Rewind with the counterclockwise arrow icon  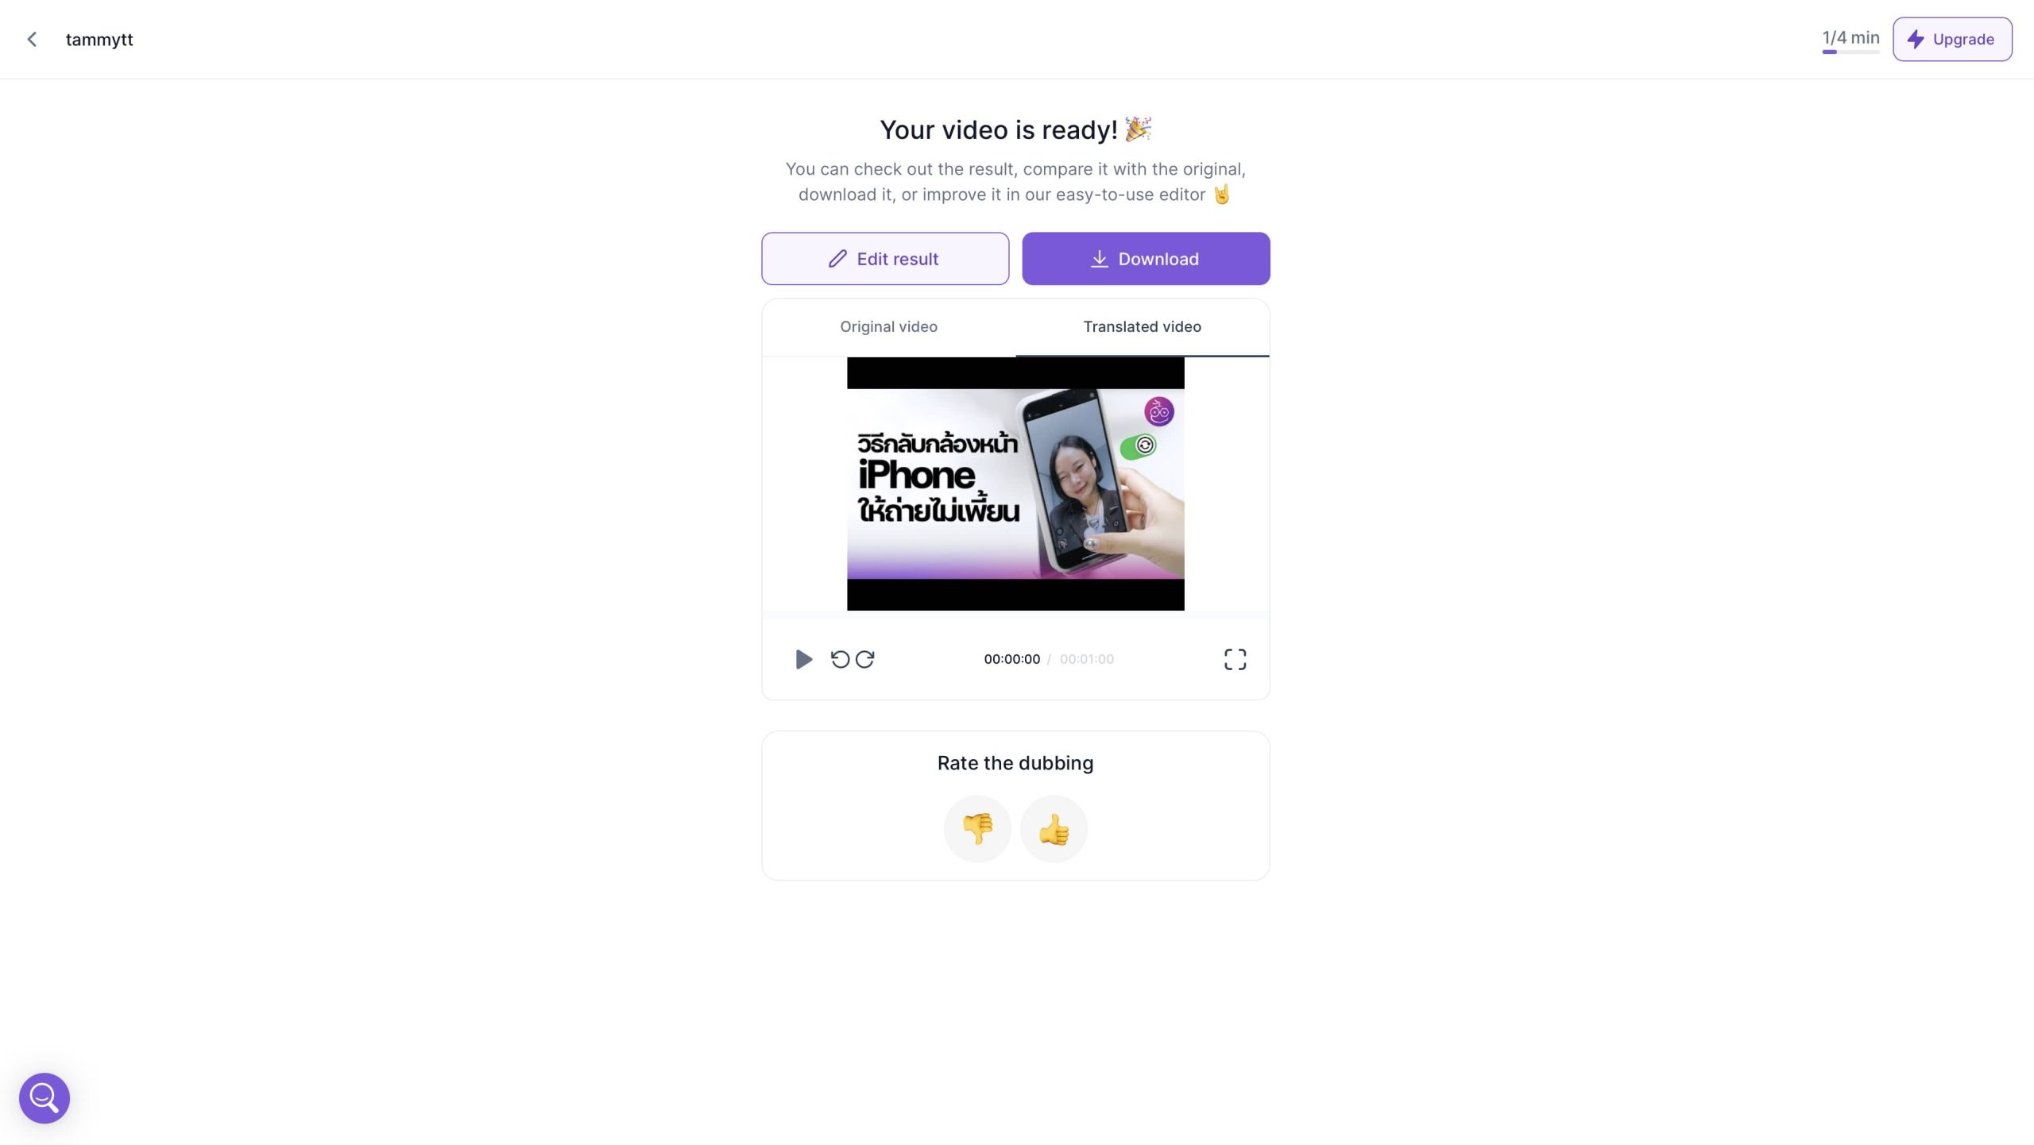click(840, 659)
